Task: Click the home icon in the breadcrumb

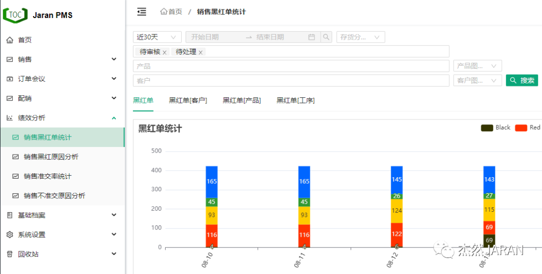Action: (x=164, y=12)
